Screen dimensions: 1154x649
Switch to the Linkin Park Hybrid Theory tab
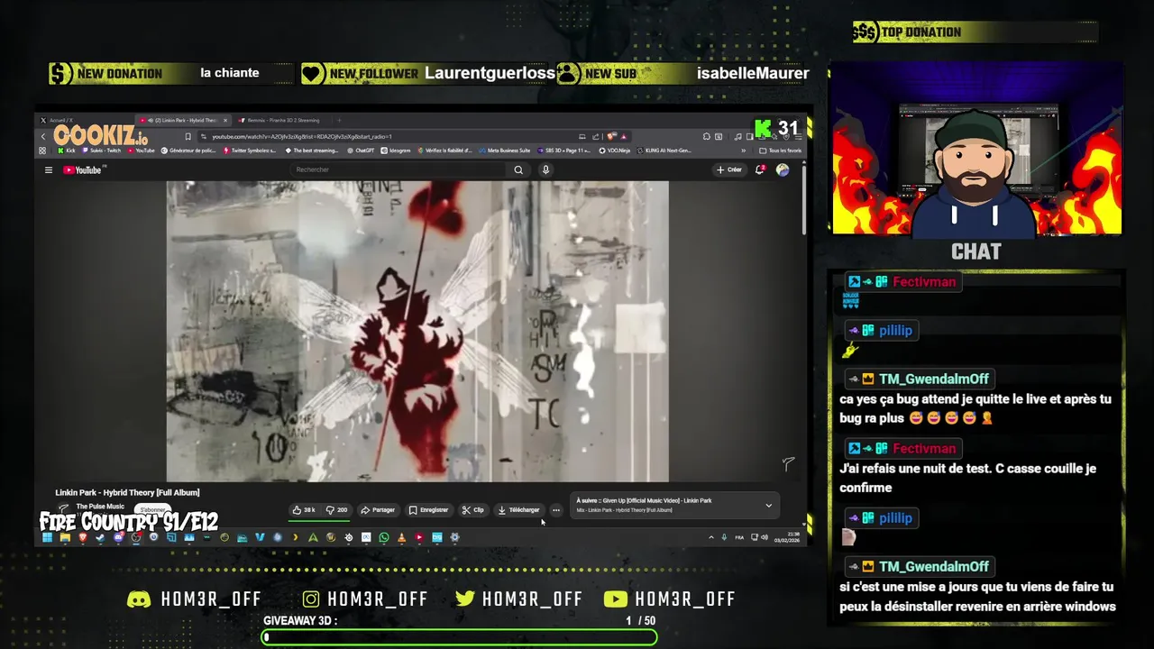(183, 120)
